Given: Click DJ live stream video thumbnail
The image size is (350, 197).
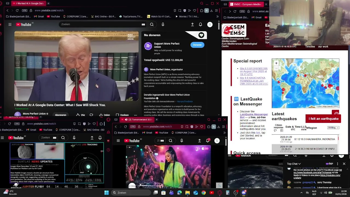Looking at the screenshot, I should point(168,167).
